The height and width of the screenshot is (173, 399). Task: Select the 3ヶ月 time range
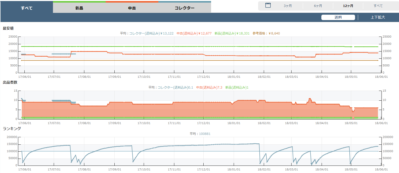[288, 6]
